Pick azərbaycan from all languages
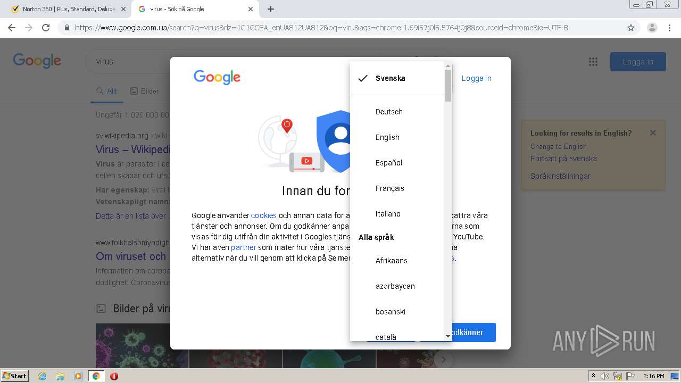 (397, 286)
